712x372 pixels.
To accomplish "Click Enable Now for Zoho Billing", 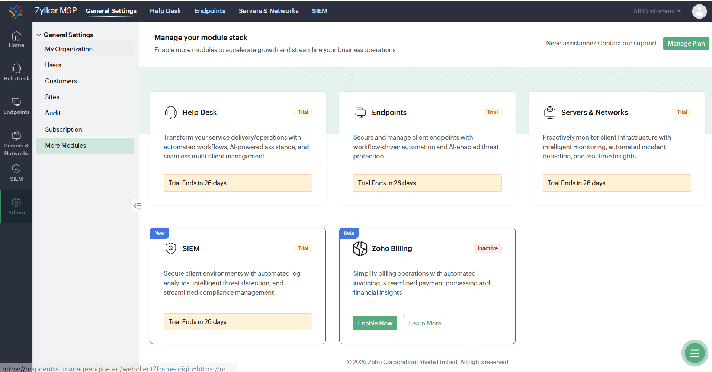I will [x=375, y=323].
